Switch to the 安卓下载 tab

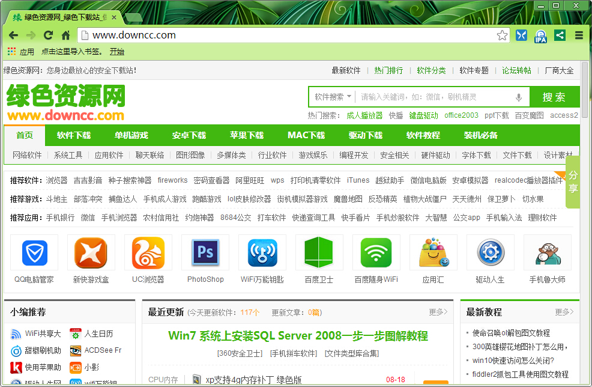tap(189, 135)
